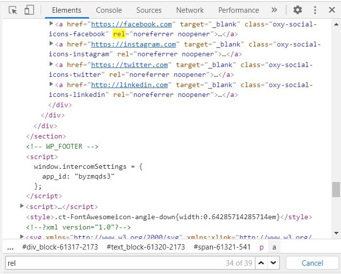This screenshot has height=274, width=341.
Task: Go to next search result
Action: (x=273, y=263)
